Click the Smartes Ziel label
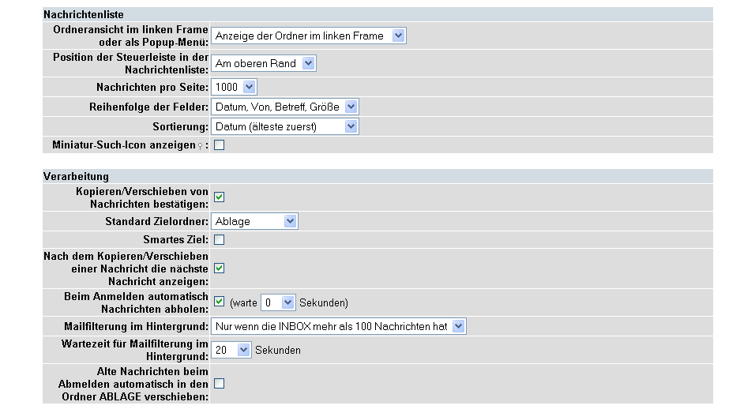 coord(176,240)
